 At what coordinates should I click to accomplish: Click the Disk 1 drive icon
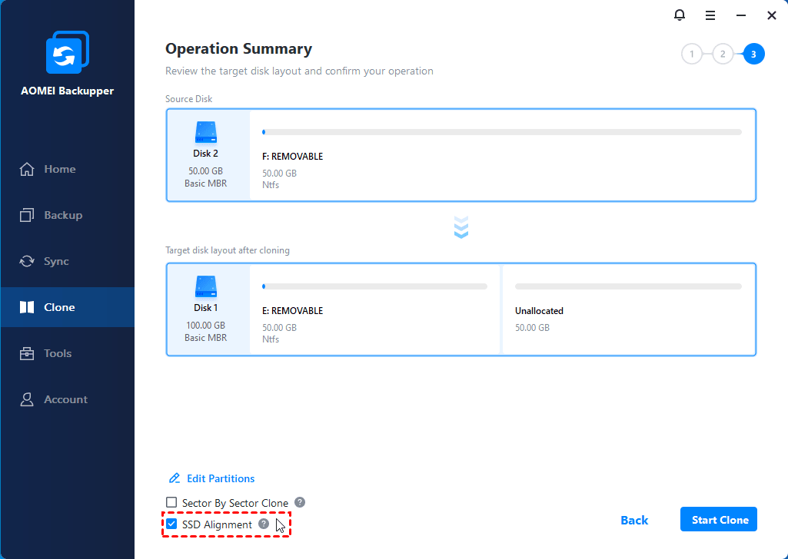[205, 286]
